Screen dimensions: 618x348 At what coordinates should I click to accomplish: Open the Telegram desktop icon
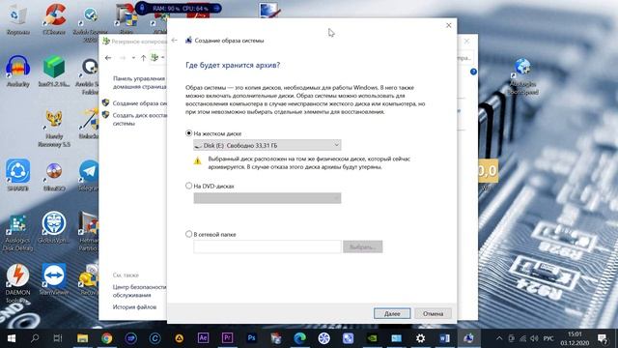coord(89,176)
